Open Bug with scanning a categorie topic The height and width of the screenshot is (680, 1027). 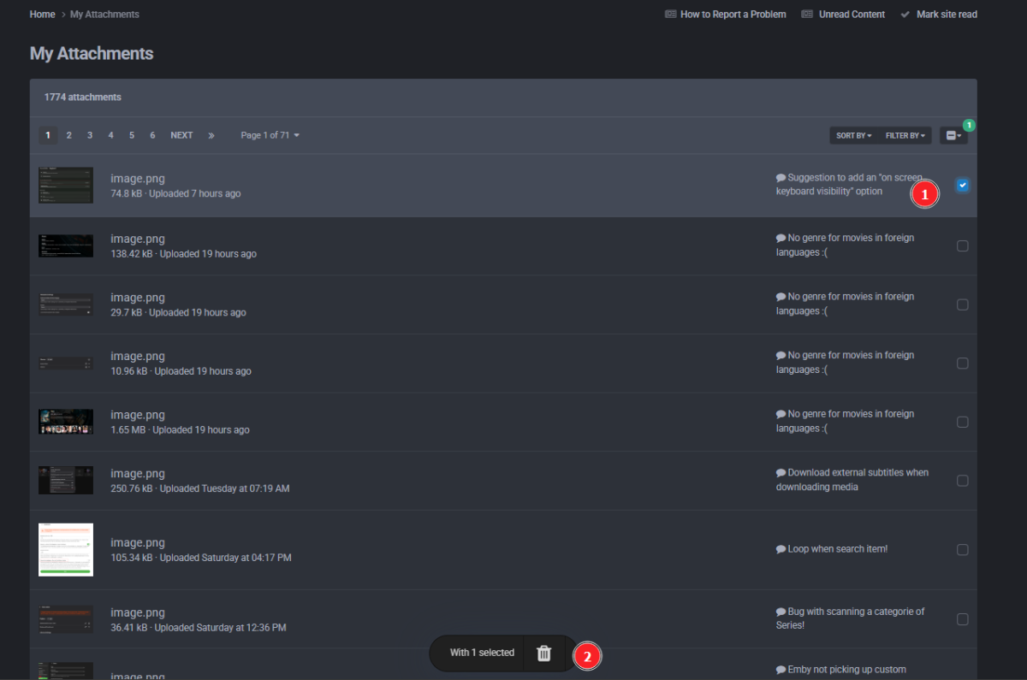click(851, 618)
